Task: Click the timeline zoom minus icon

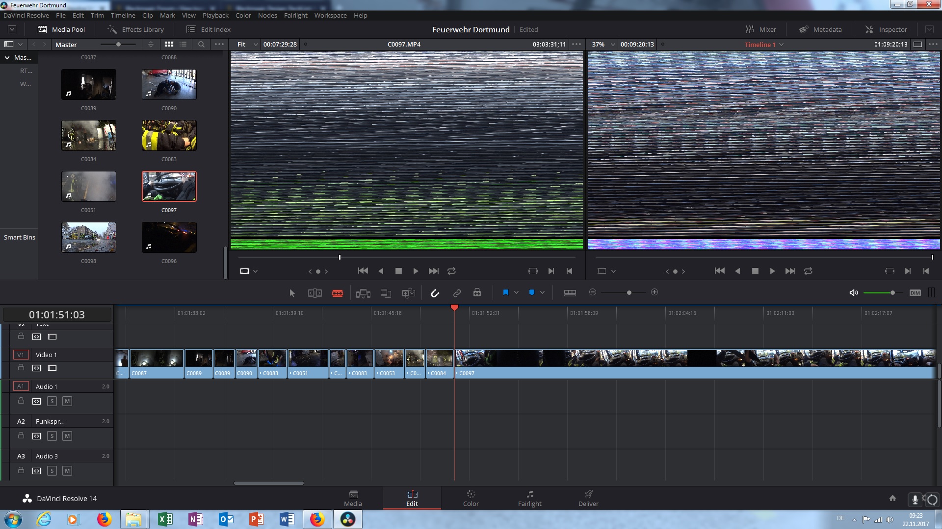Action: [x=593, y=292]
